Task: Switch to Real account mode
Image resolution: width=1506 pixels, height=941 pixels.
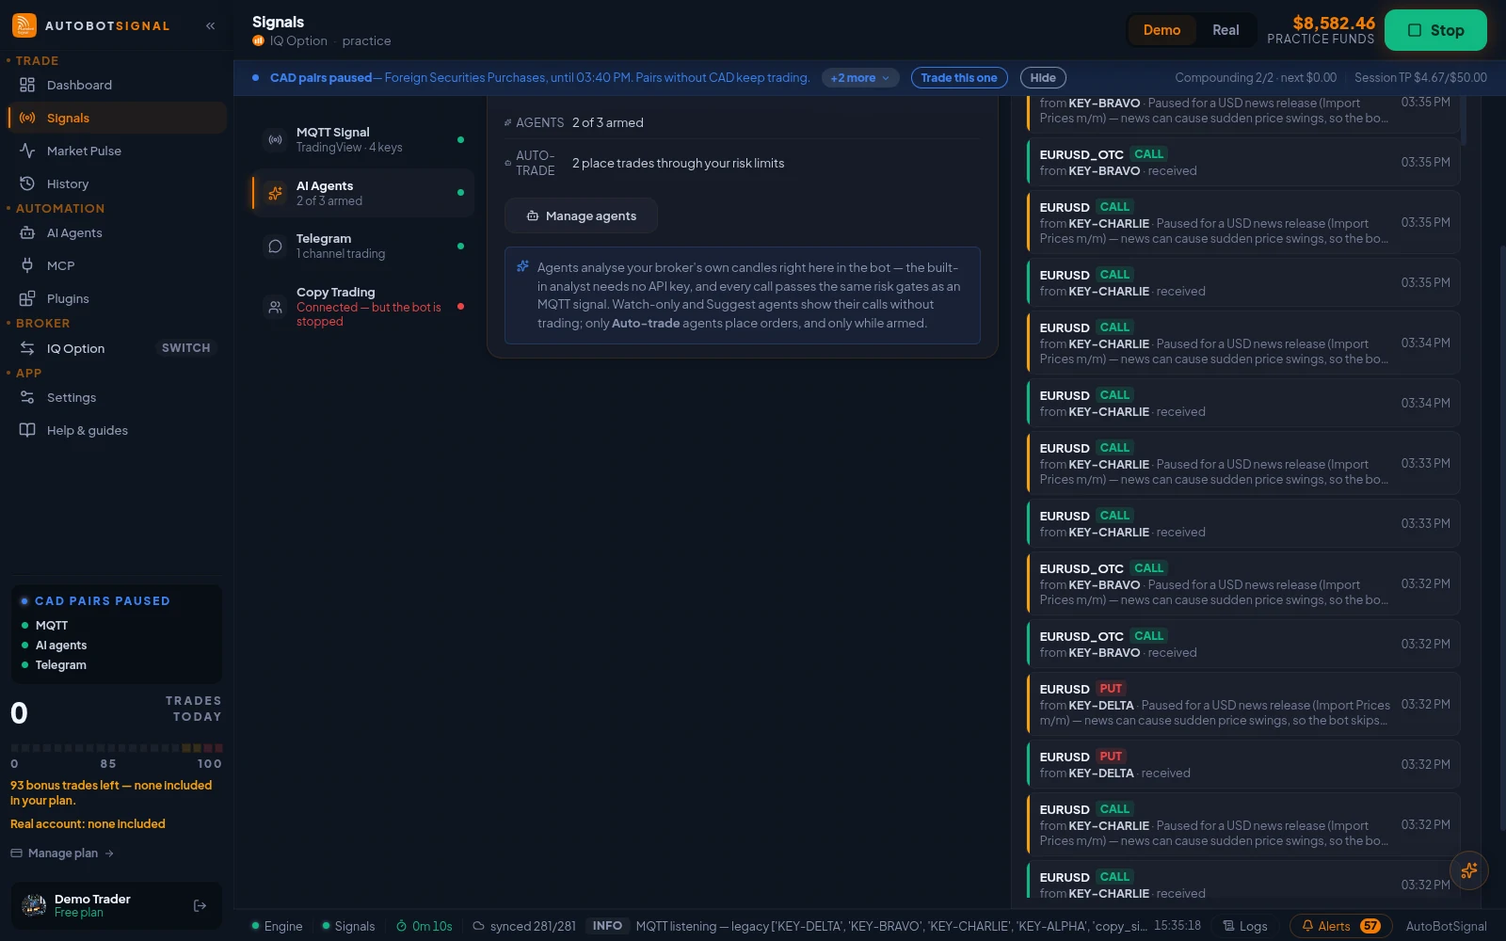Action: 1226,30
